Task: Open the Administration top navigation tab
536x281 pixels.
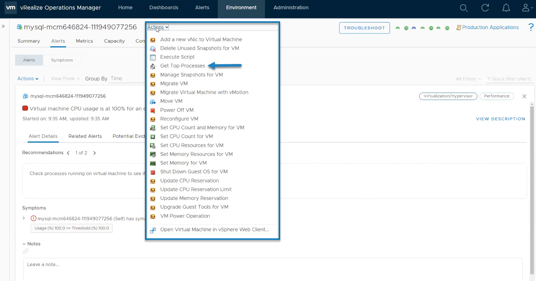Action: pyautogui.click(x=291, y=7)
